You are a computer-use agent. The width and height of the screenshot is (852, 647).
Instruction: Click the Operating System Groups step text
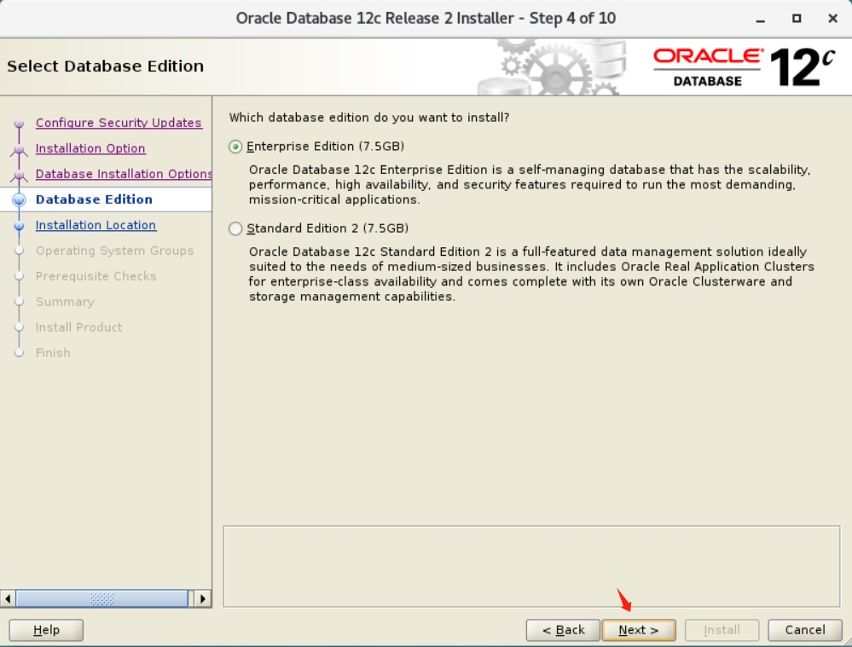114,251
